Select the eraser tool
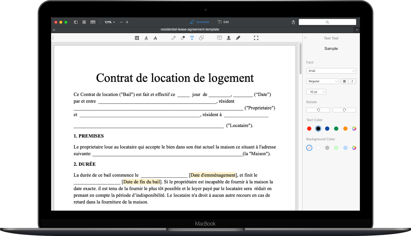This screenshot has height=236, width=411. [x=183, y=38]
